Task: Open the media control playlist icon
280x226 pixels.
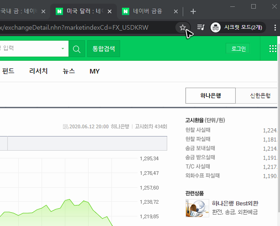Action: tap(201, 27)
